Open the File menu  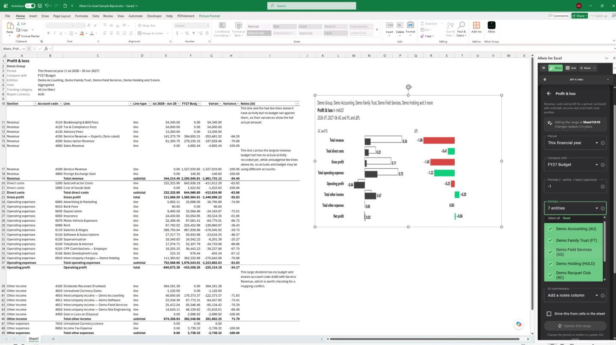click(8, 16)
